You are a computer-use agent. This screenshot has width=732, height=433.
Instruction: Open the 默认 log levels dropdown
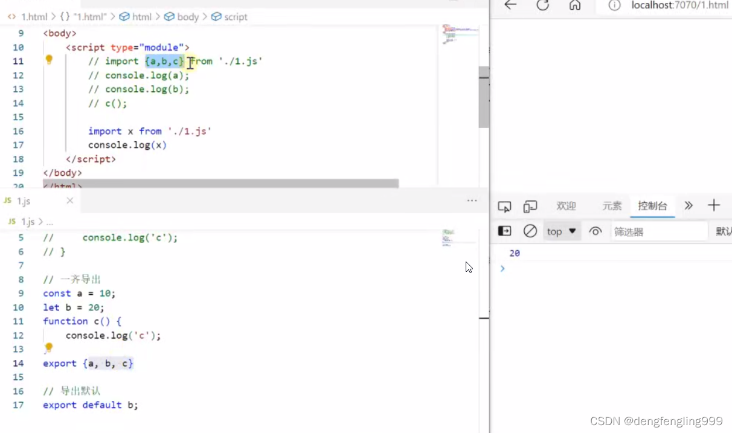[724, 231]
